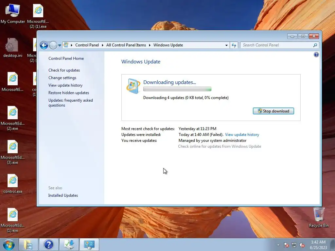This screenshot has width=335, height=251.
Task: Expand chevron after All Control Panel Items
Action: pos(150,45)
